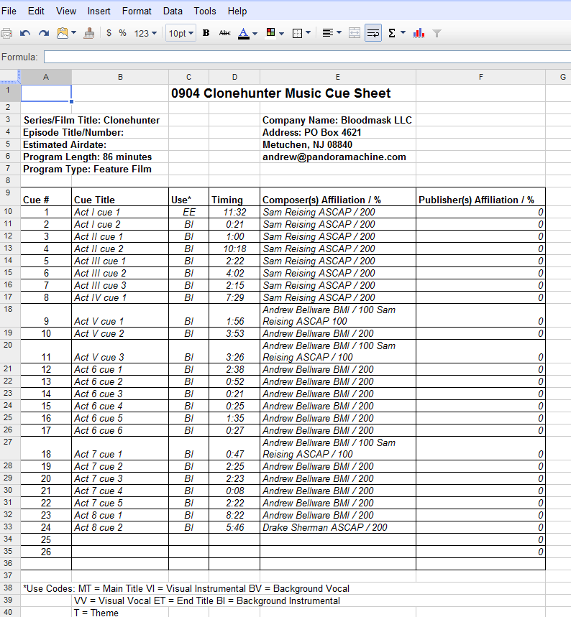Click the Print icon in toolbar

[x=7, y=33]
